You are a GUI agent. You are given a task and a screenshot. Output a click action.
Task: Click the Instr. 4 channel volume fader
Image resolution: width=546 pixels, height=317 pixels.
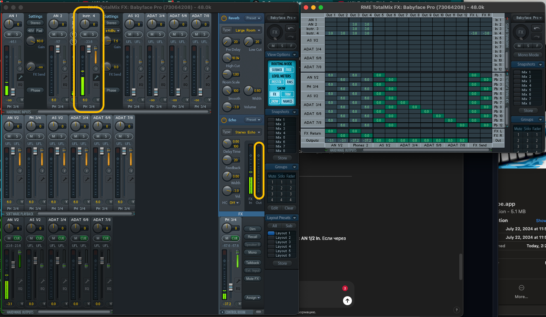point(89,50)
